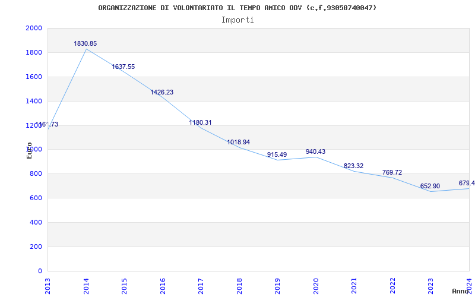Click the x-axis year 2013
The height and width of the screenshot is (297, 475).
[x=47, y=286]
